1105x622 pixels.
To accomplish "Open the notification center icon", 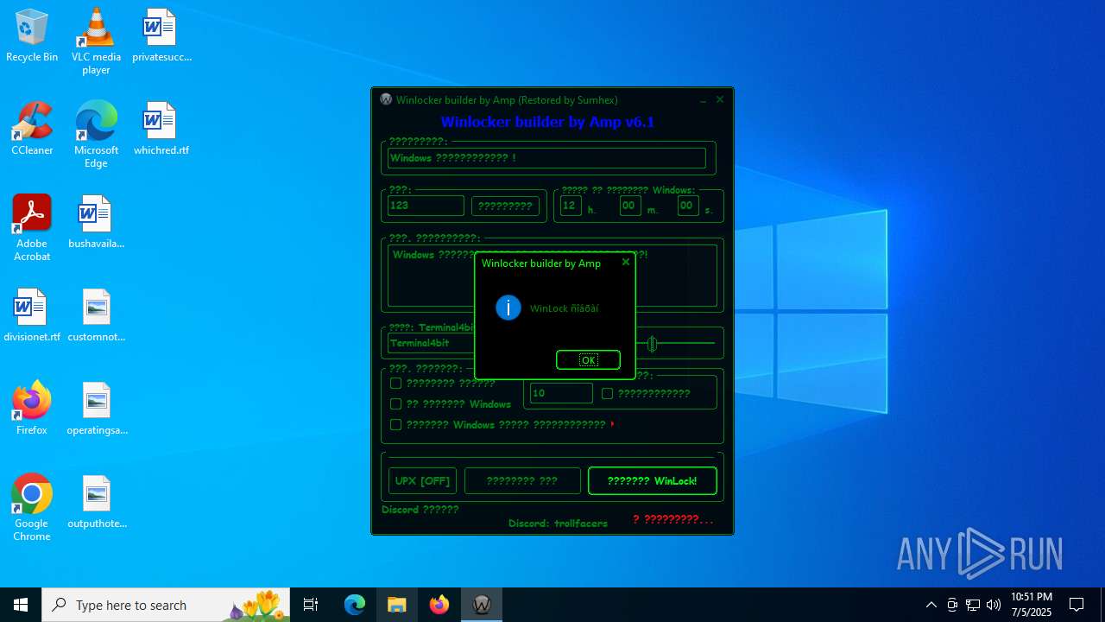I will [1077, 605].
